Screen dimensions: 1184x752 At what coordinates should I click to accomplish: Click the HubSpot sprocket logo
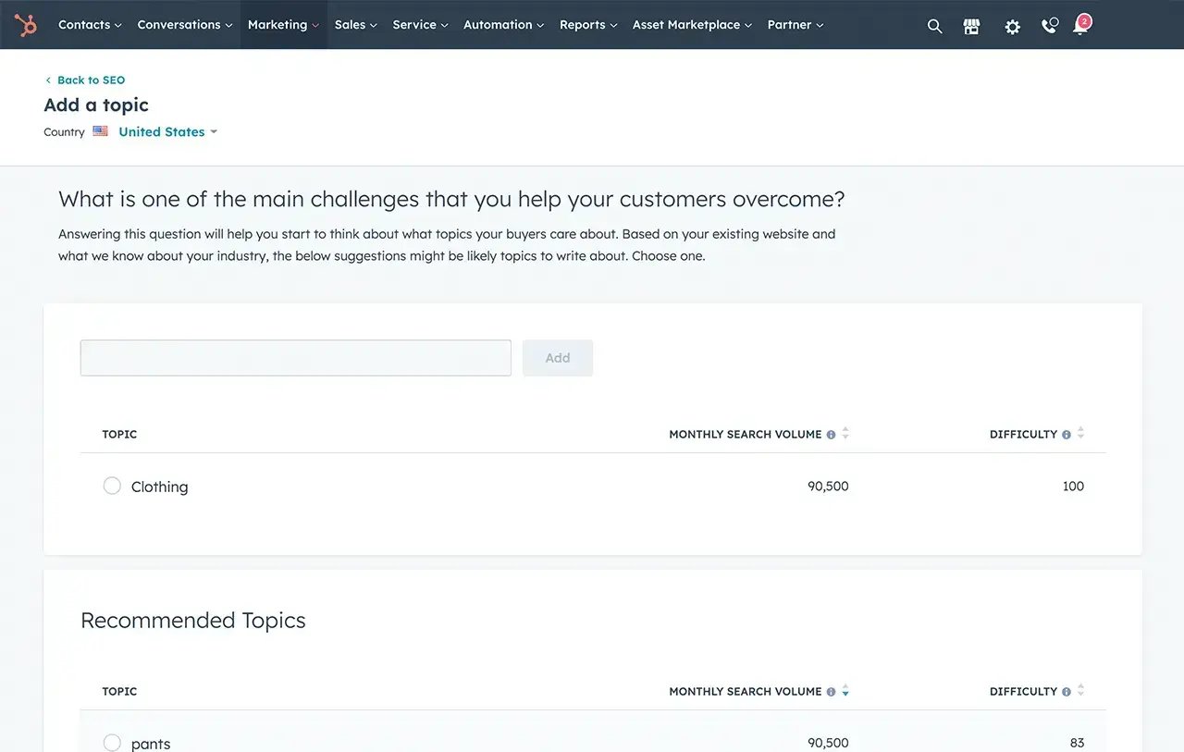pos(24,24)
